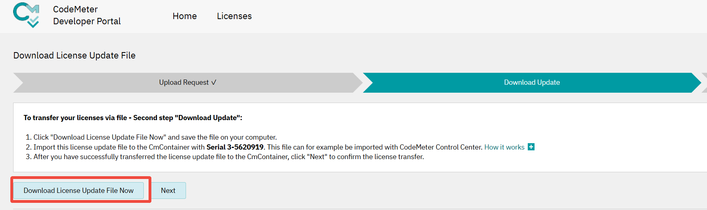Click the "CmContainer with" text in step two
Viewport: 707px width, 210px height.
(176, 147)
